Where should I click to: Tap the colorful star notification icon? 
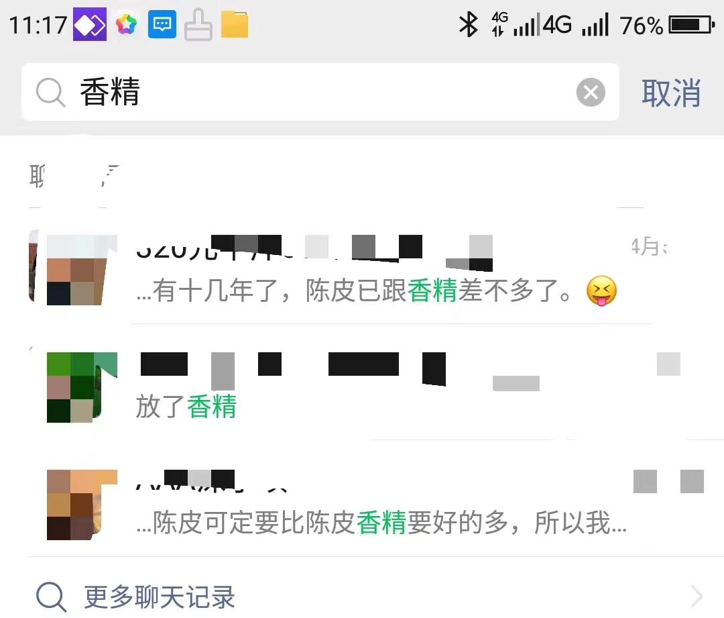(126, 24)
